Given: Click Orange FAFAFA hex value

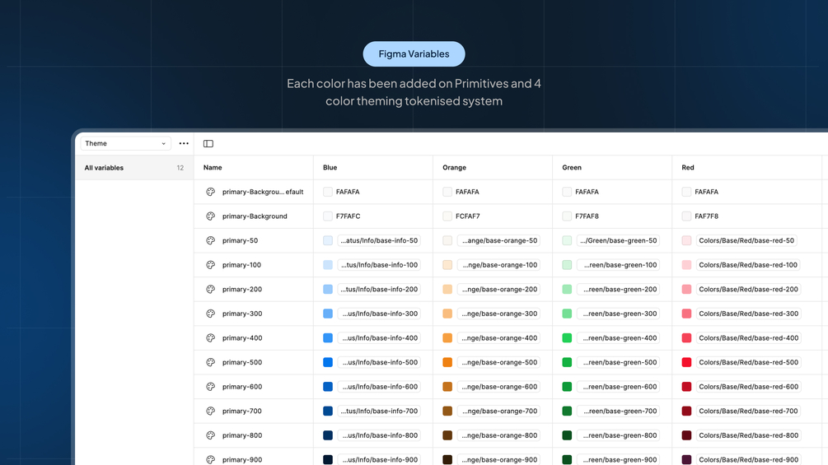Looking at the screenshot, I should click(x=467, y=192).
